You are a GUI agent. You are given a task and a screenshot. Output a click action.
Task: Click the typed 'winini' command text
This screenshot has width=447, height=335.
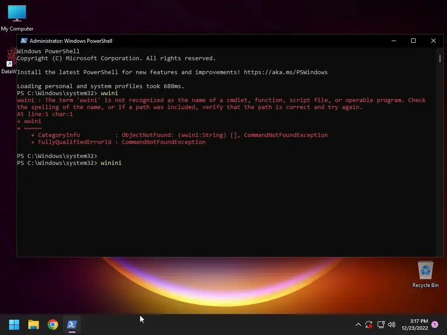tap(111, 163)
